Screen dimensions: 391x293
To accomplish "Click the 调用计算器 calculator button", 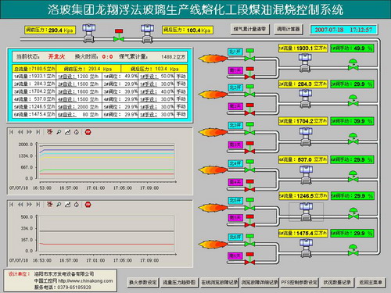I will 289,29.
